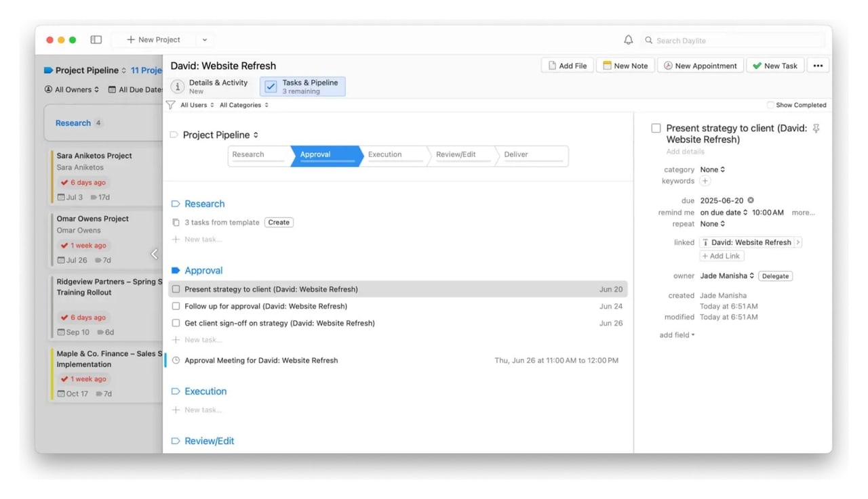
Task: Pin the task using pushpin icon
Action: click(816, 129)
